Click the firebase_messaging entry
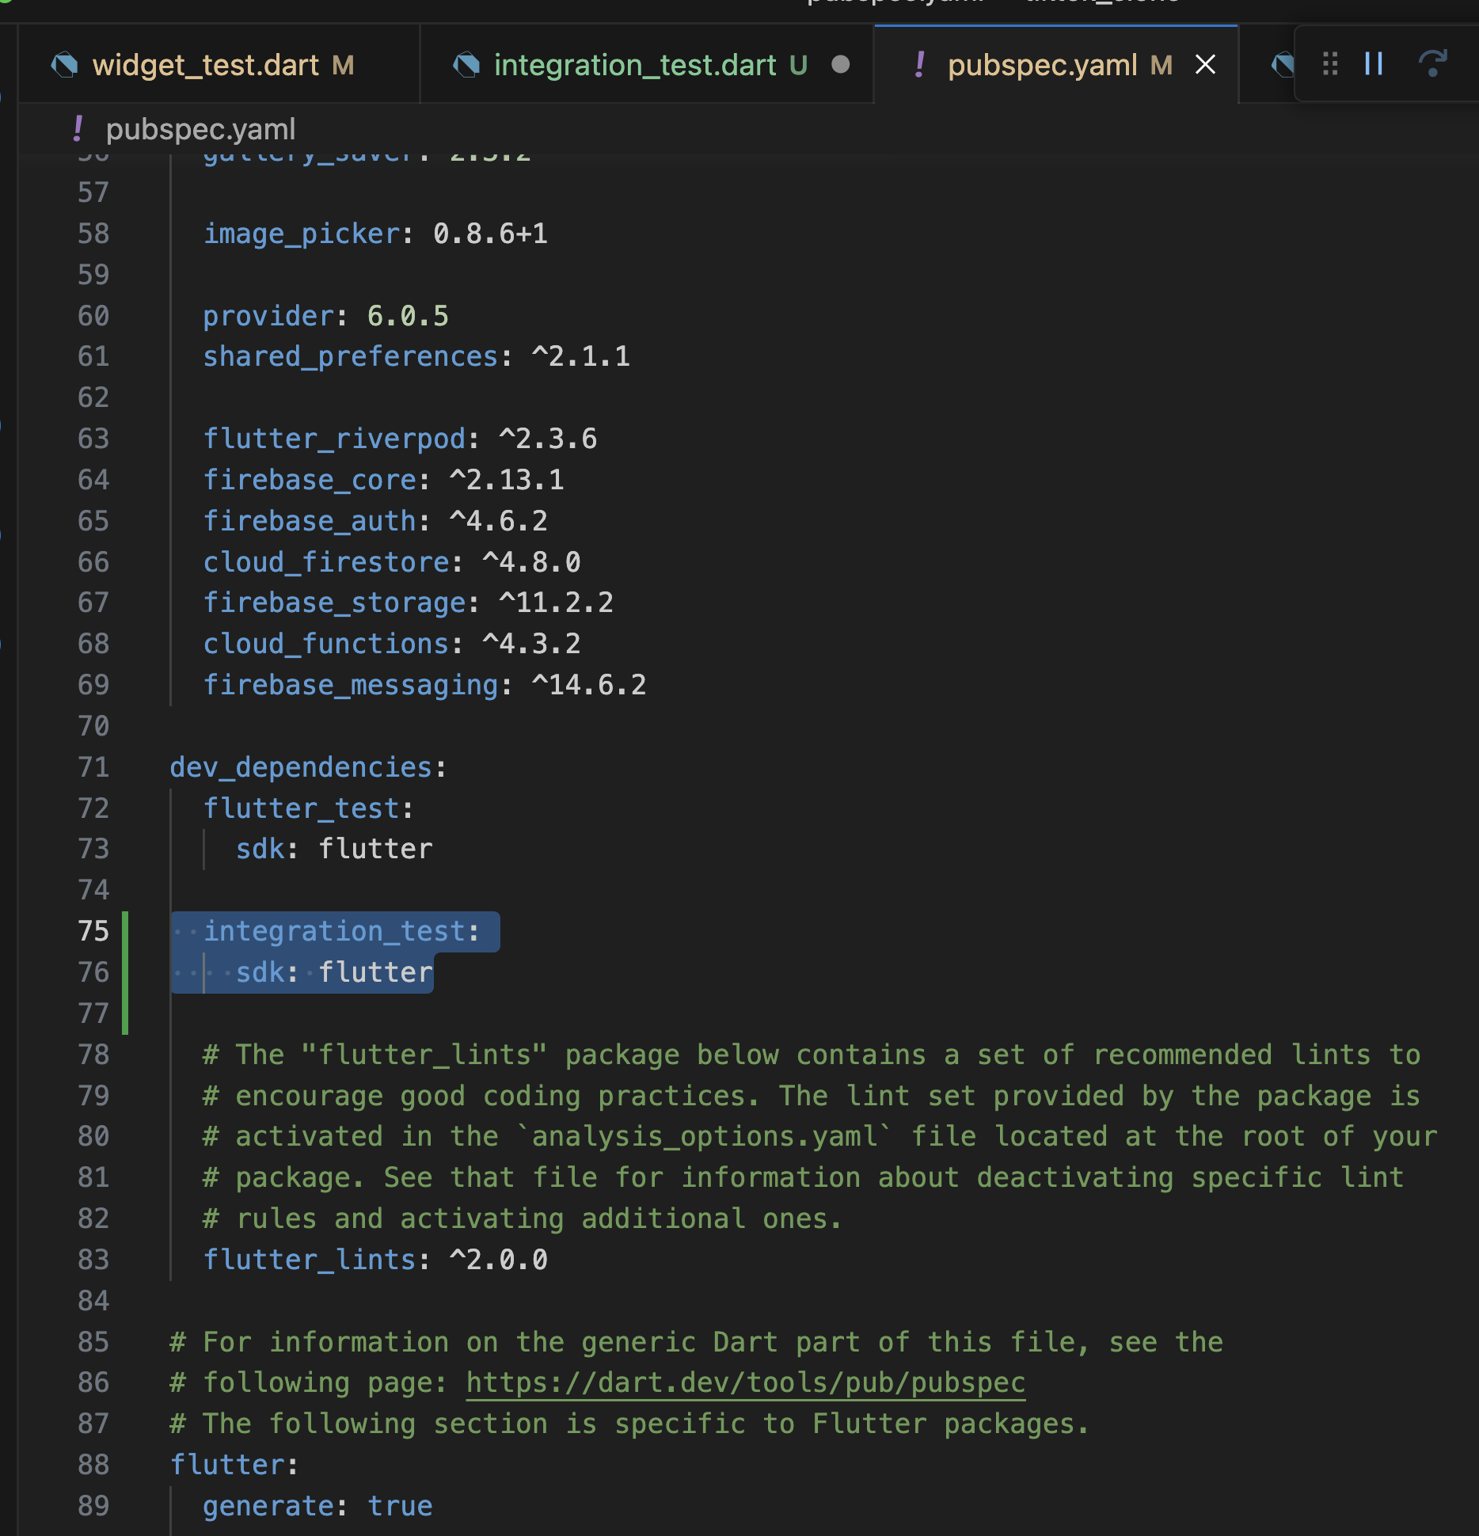Screen dimensions: 1479x1536 click(424, 685)
